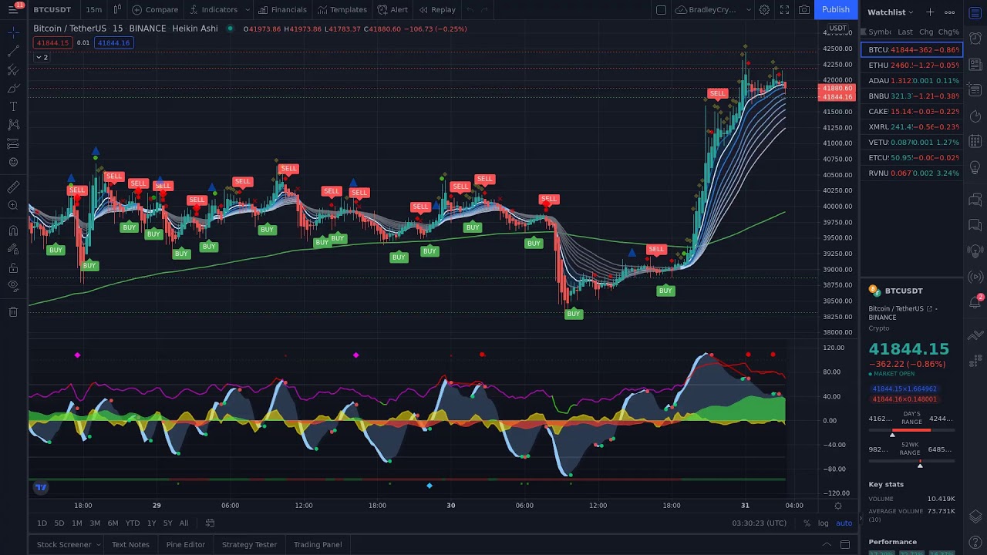Hide all drawings with the eye icon
This screenshot has height=555, width=987.
[x=13, y=286]
